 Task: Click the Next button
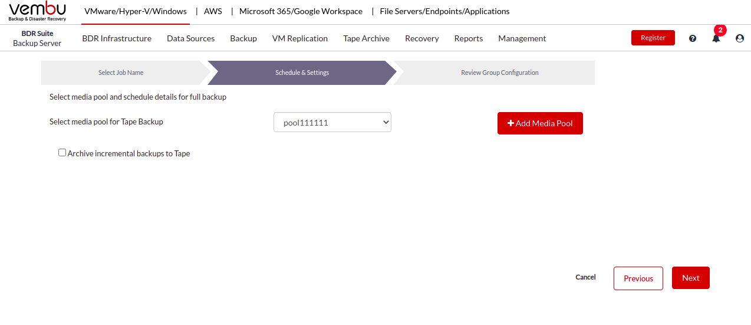coord(691,278)
